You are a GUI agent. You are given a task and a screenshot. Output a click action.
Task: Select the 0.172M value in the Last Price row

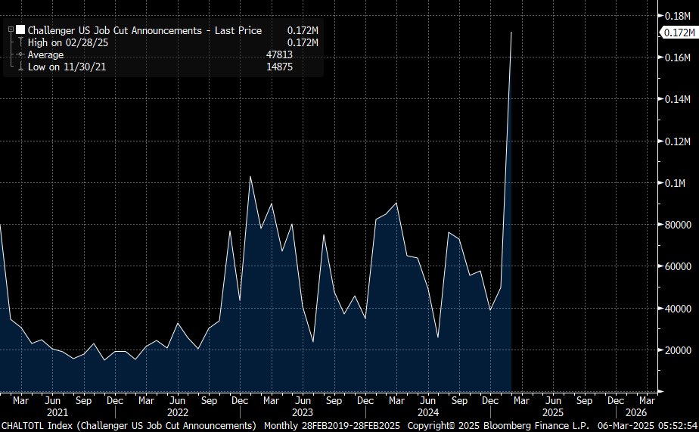[x=303, y=30]
